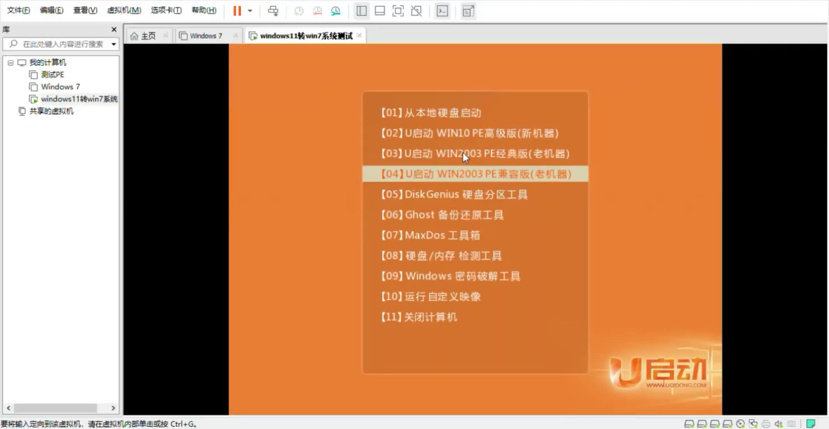Click the library horizontal scrollbar thumb
This screenshot has height=429, width=829.
pyautogui.click(x=56, y=408)
